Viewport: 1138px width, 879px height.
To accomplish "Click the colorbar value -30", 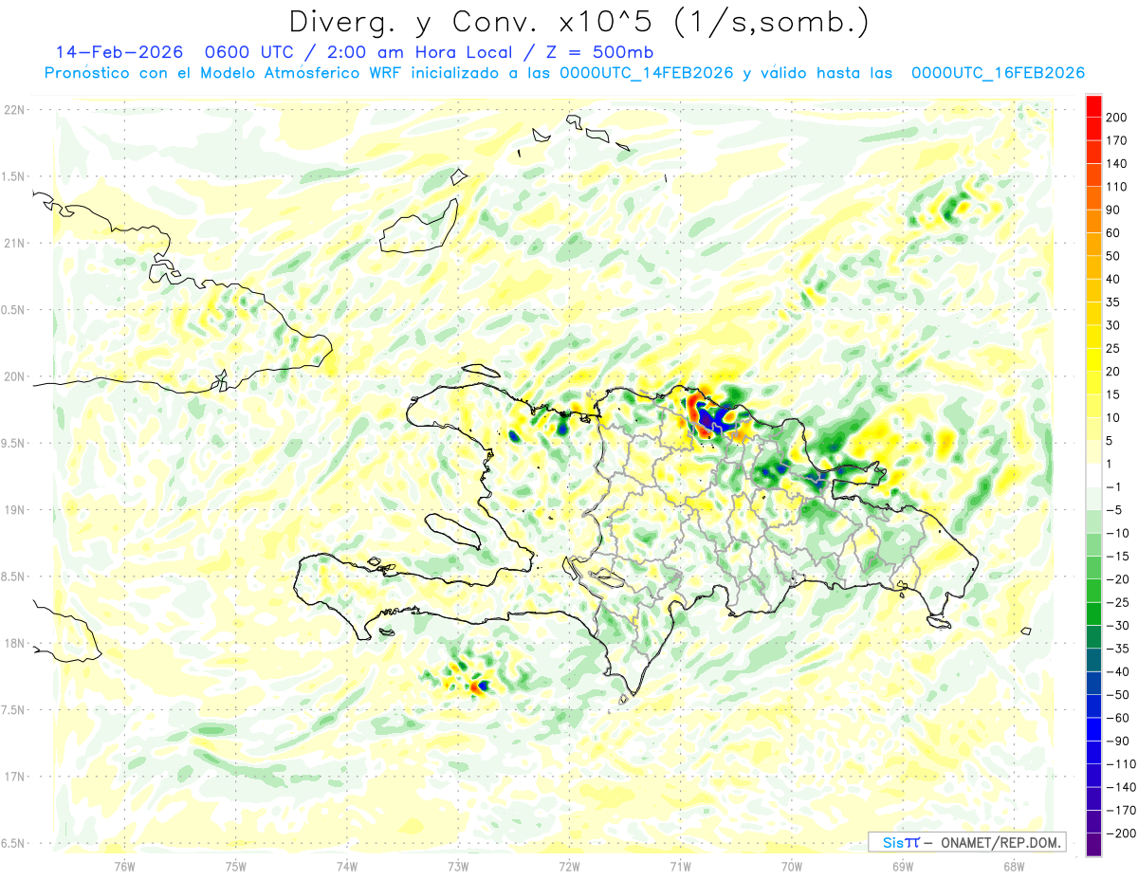I will point(1119,626).
